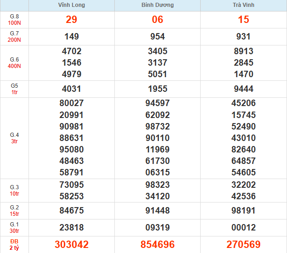
Task: Select the G.8 prize number 15
Action: click(243, 20)
